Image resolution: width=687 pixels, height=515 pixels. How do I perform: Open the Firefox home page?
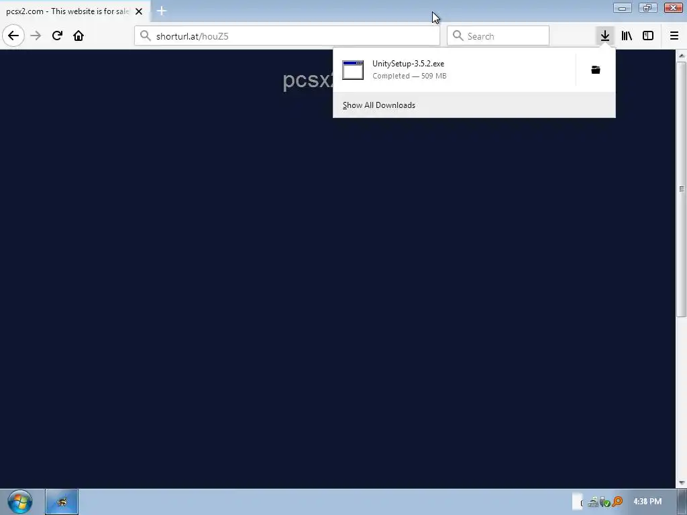pos(78,36)
